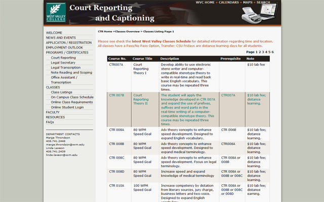Open Online Student Login link
The height and width of the screenshot is (202, 324).
[x=67, y=108]
